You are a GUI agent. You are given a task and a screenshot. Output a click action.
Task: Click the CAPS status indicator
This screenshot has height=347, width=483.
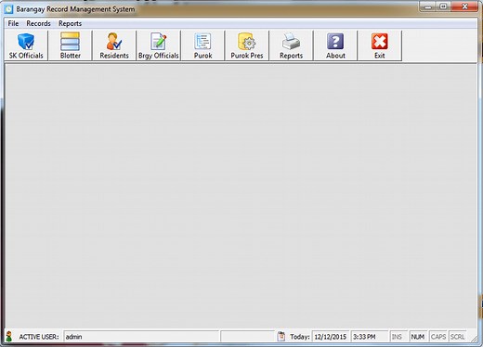point(438,337)
